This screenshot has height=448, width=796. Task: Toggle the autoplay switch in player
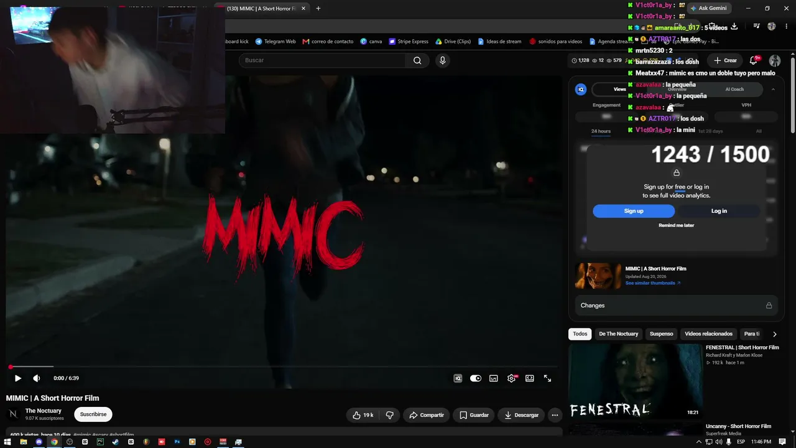(x=476, y=378)
